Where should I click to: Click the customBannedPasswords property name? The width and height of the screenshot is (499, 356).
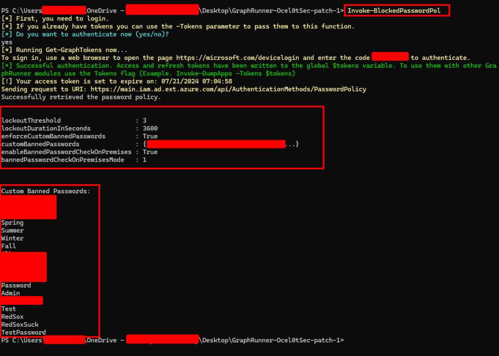pyautogui.click(x=40, y=144)
